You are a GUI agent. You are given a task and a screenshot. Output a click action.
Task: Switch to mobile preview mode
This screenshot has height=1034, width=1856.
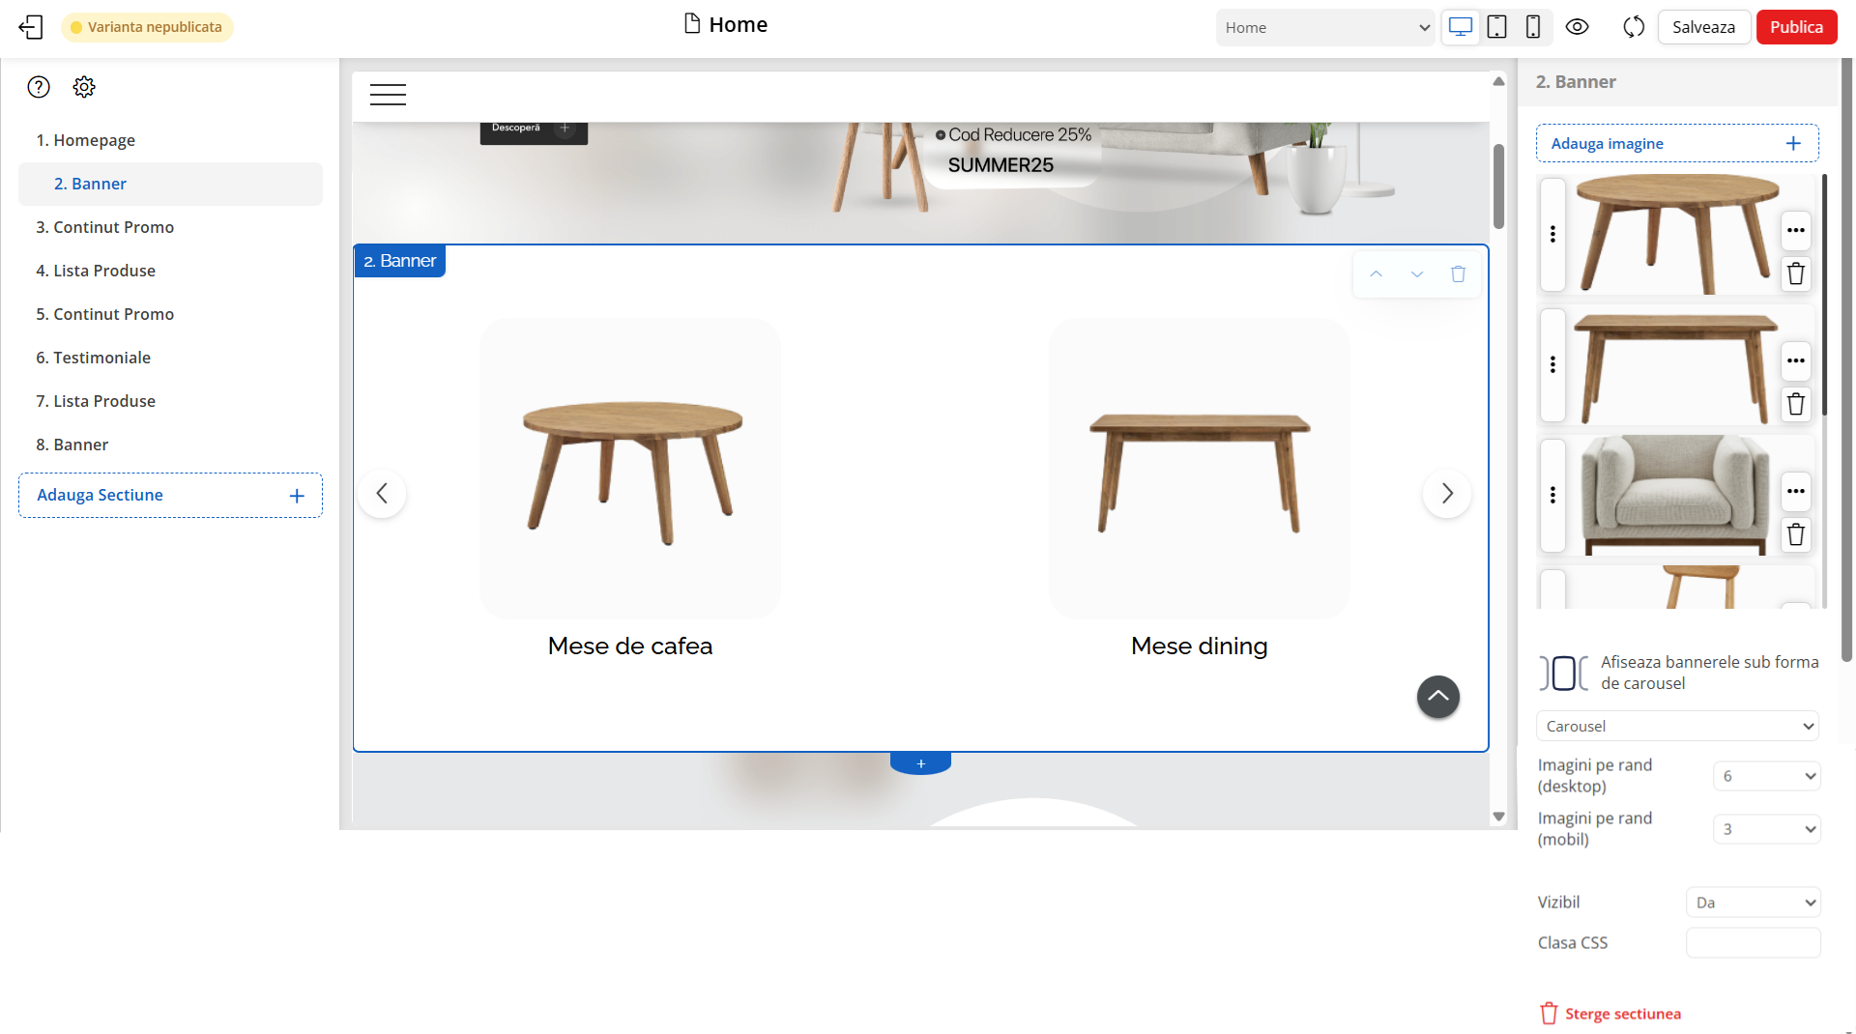1532,27
